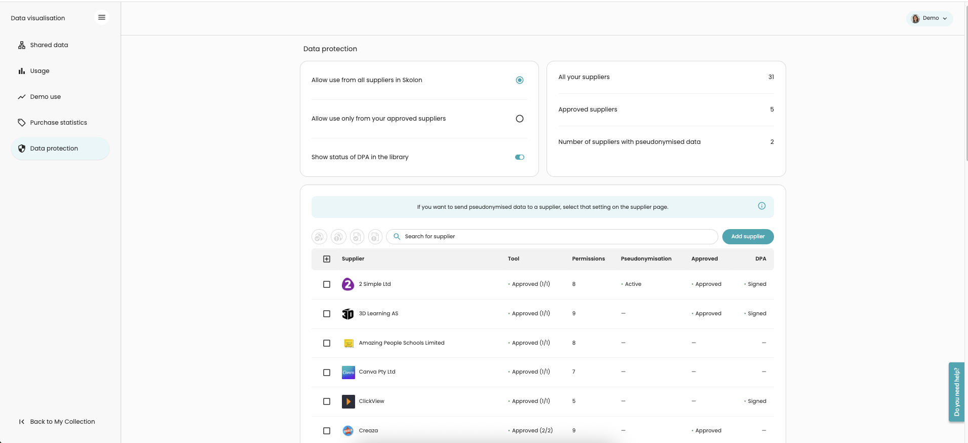Click the Search for supplier field
This screenshot has height=443, width=968.
552,237
